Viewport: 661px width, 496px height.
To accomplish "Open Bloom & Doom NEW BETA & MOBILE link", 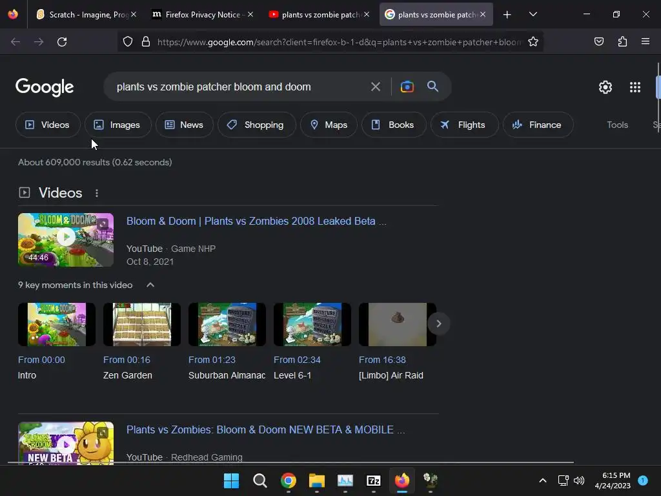I will click(x=265, y=429).
